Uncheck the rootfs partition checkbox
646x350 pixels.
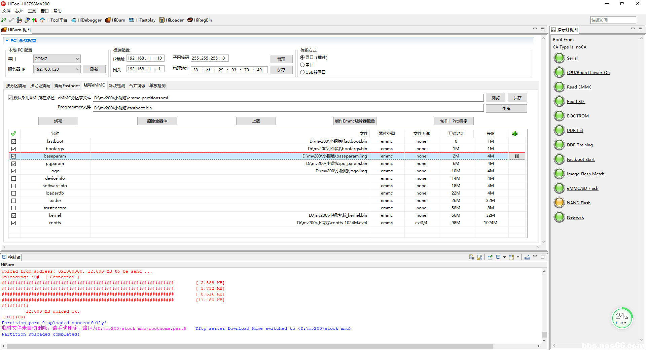(x=14, y=223)
